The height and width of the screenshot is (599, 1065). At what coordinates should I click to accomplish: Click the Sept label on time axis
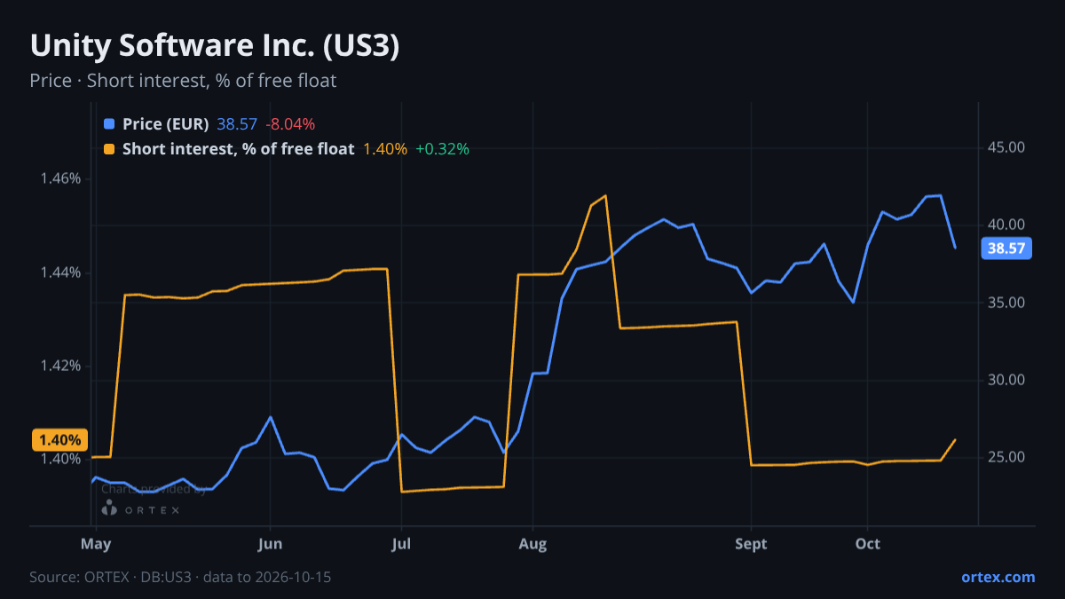(751, 544)
